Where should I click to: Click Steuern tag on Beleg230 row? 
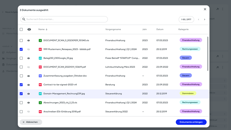point(186,58)
